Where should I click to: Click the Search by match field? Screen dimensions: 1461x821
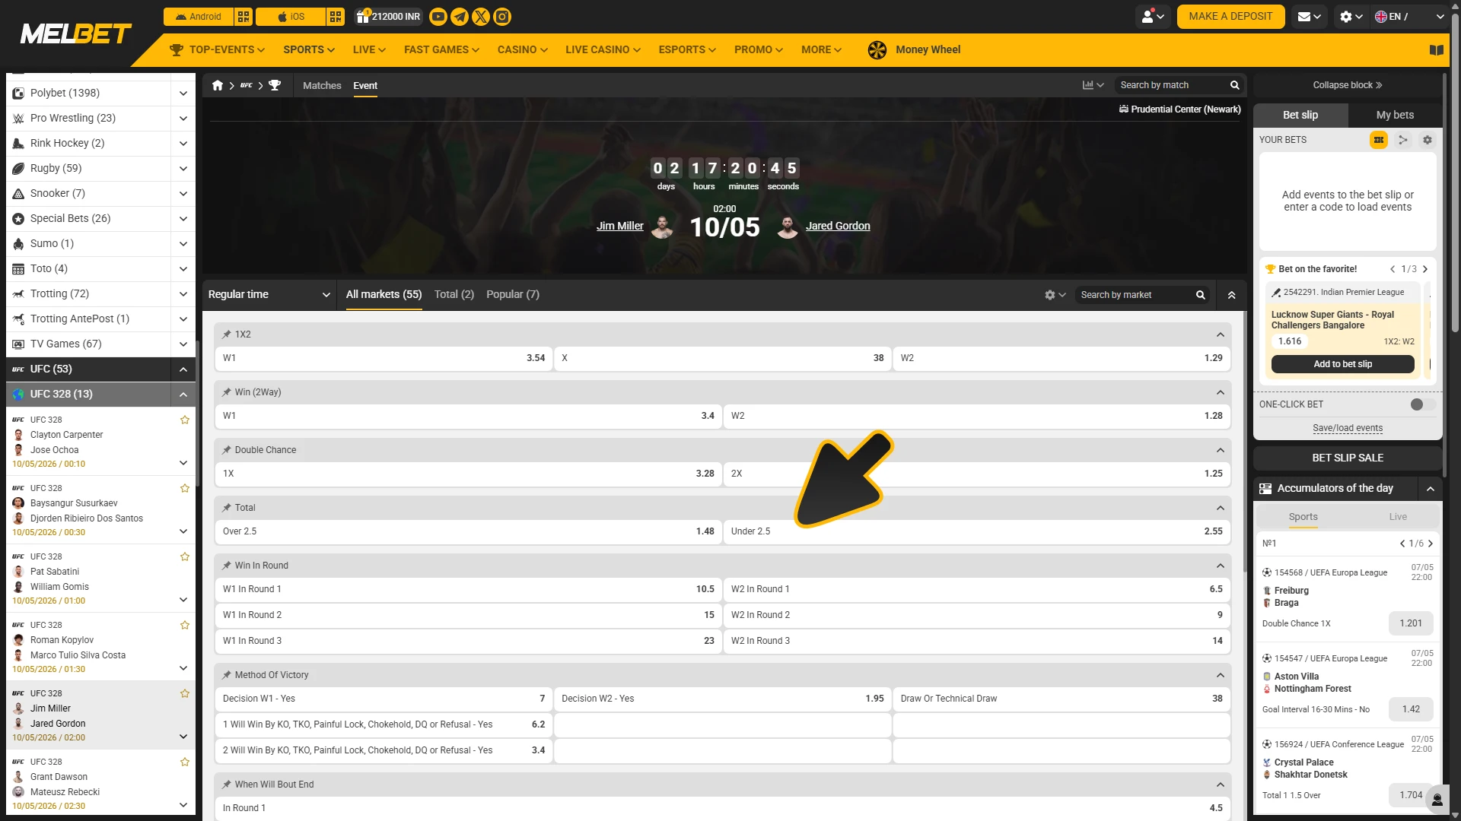tap(1172, 85)
